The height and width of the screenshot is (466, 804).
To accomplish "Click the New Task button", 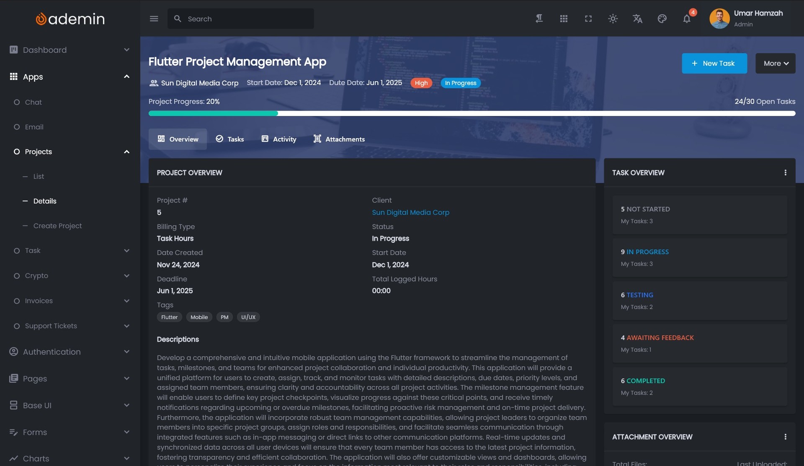I will tap(714, 63).
